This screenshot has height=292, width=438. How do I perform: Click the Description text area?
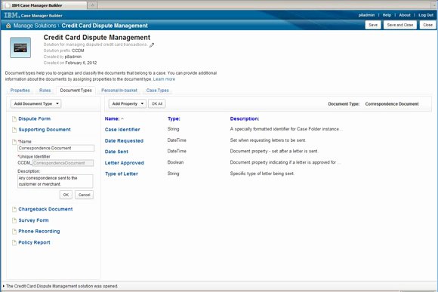55,181
